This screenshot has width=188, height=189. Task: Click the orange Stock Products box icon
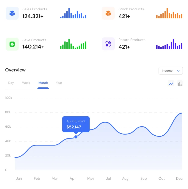(108, 13)
